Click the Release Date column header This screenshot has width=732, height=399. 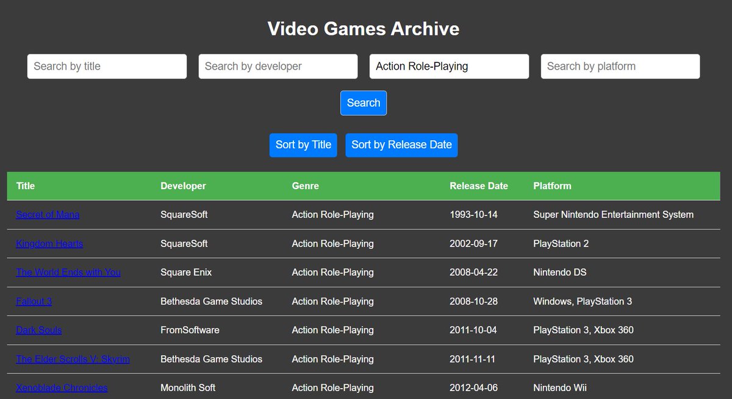[x=479, y=186]
